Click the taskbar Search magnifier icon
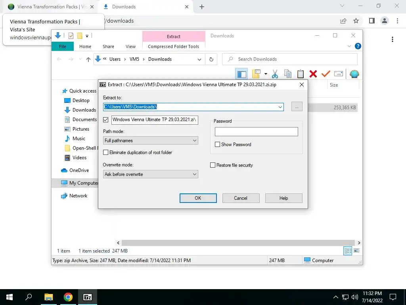 coord(29,297)
